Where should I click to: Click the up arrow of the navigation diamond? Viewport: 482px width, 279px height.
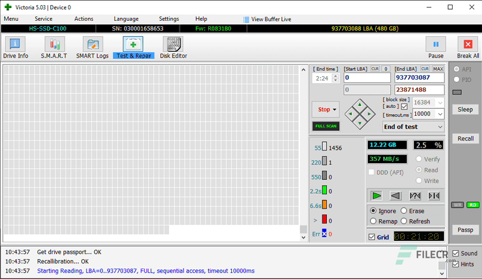point(360,105)
